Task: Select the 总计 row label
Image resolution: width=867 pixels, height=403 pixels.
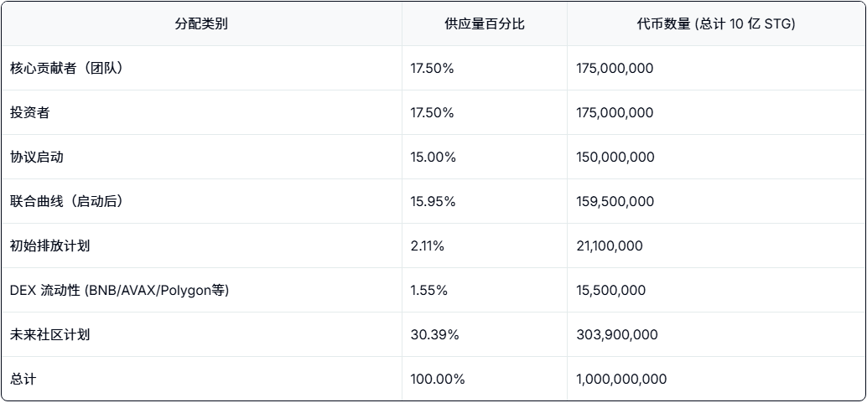Action: 23,379
